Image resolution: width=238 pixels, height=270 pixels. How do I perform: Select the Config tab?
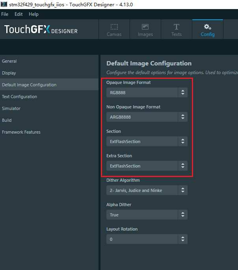pyautogui.click(x=208, y=30)
